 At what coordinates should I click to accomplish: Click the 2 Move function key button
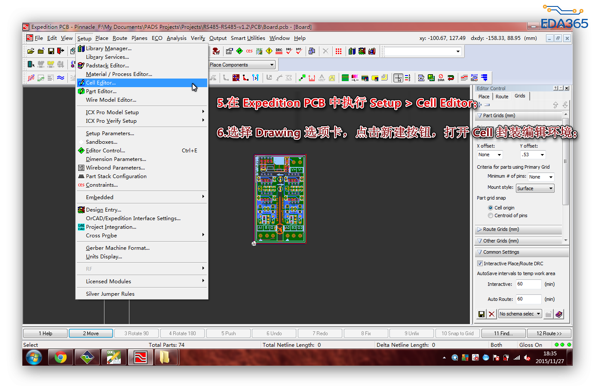(91, 333)
